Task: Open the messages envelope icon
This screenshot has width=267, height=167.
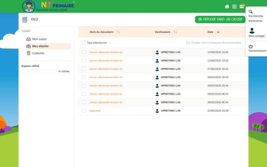Action: [242, 7]
